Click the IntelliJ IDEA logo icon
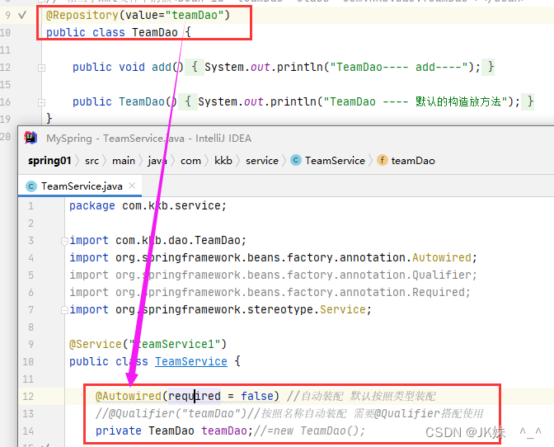The width and height of the screenshot is (554, 447). [x=31, y=138]
